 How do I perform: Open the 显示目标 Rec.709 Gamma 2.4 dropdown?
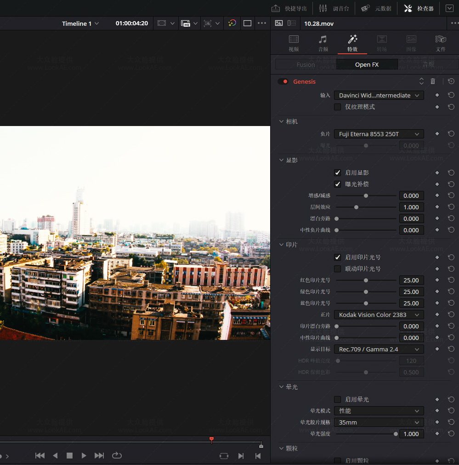(x=379, y=350)
